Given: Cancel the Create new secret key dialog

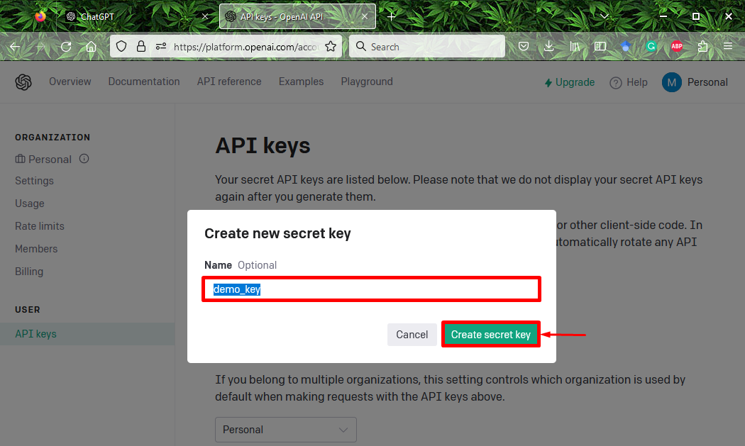Looking at the screenshot, I should click(x=412, y=335).
